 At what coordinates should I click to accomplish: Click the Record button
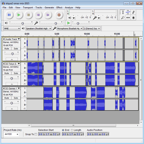[59, 15]
